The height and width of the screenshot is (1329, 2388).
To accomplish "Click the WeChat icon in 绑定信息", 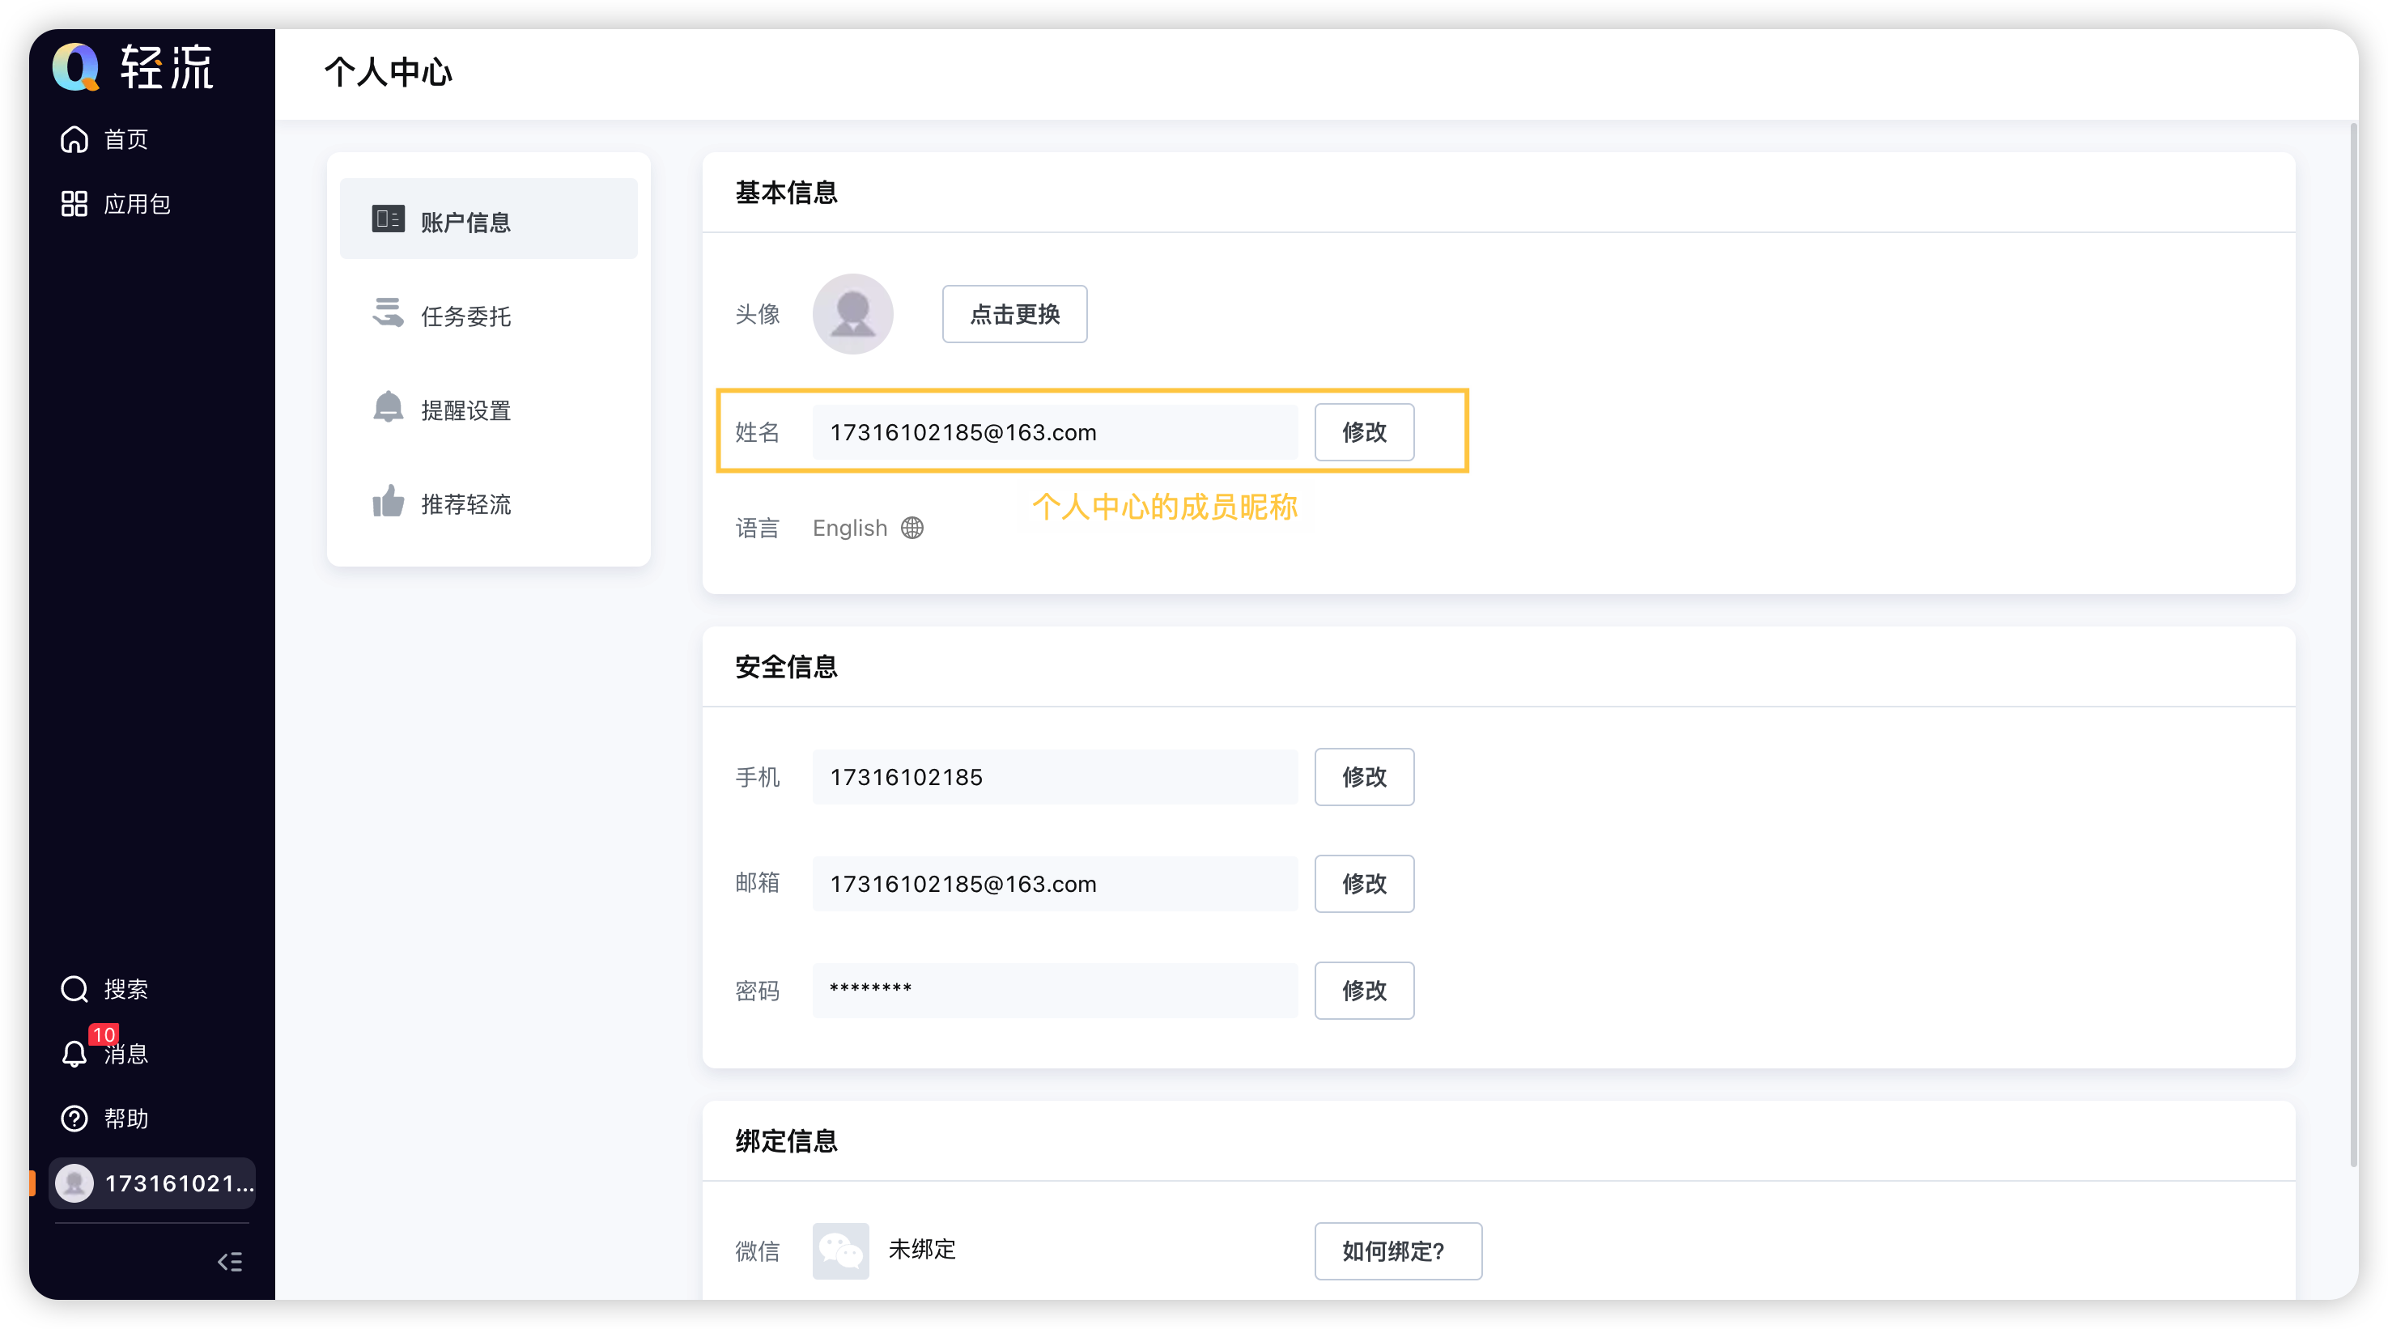I will pos(841,1251).
